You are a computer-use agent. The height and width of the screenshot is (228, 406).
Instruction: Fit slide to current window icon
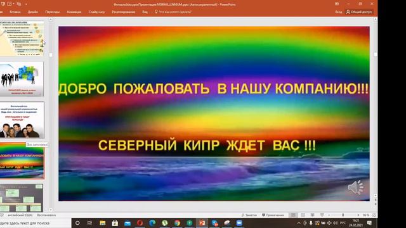click(374, 215)
